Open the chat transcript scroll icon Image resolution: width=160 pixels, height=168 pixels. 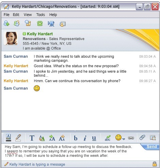click(x=28, y=23)
